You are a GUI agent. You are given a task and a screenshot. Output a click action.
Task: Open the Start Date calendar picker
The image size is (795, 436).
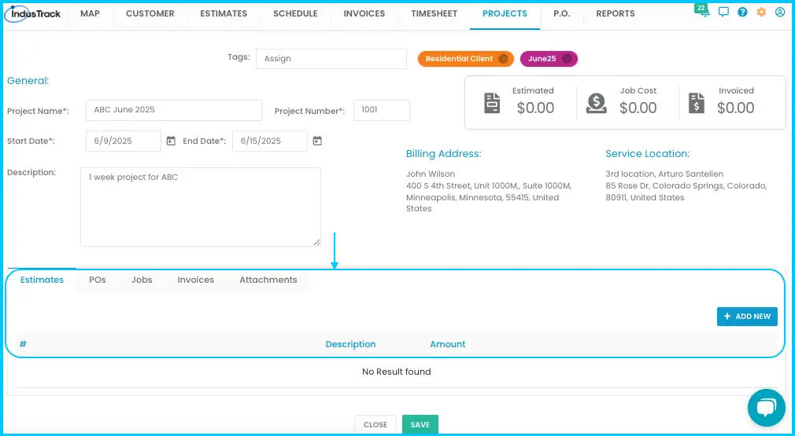[x=171, y=141]
